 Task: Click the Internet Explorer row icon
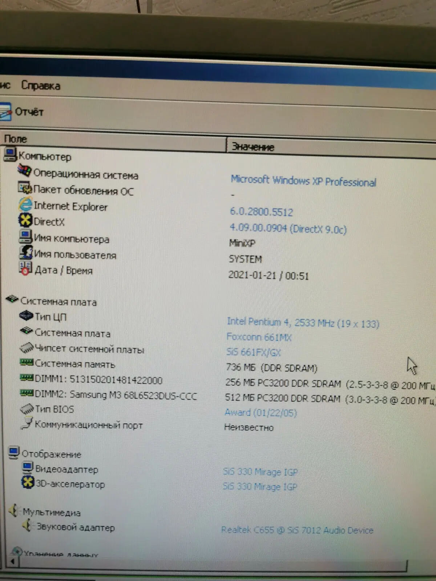[x=25, y=204]
